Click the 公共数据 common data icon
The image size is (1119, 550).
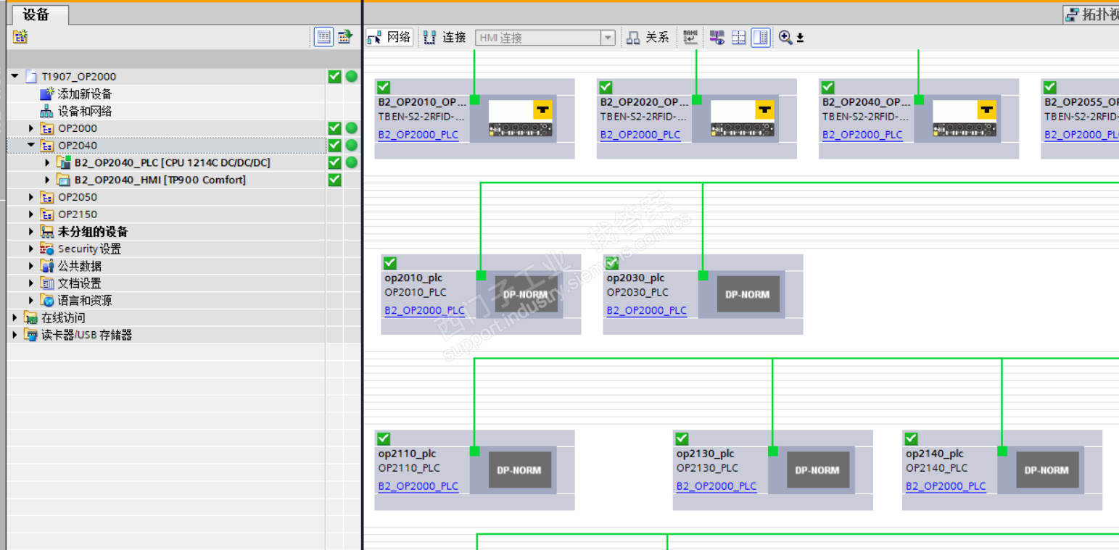point(47,266)
